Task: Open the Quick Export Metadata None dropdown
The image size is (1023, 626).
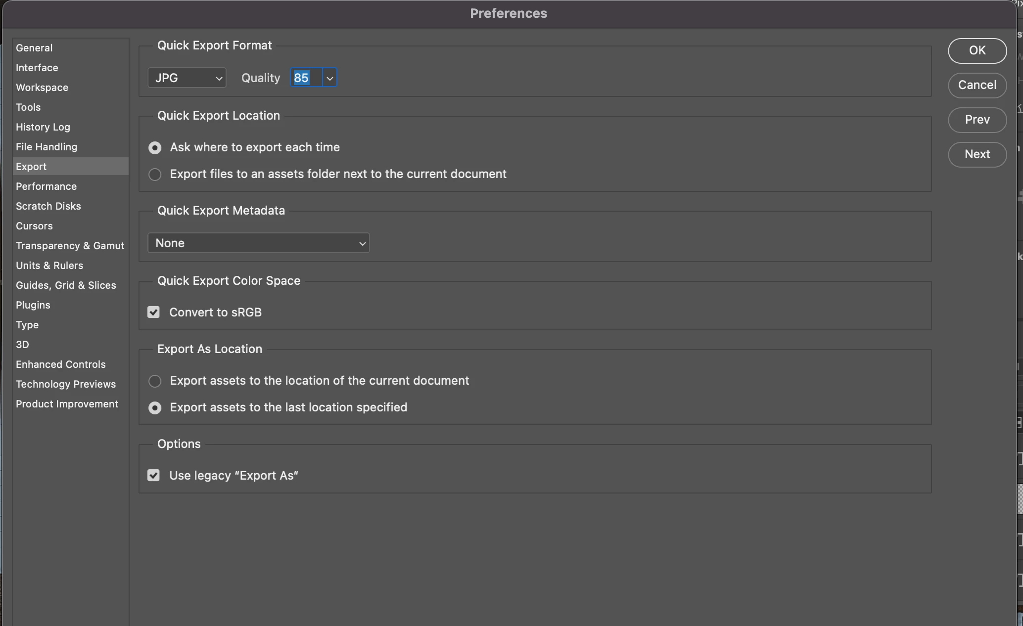Action: [x=258, y=243]
